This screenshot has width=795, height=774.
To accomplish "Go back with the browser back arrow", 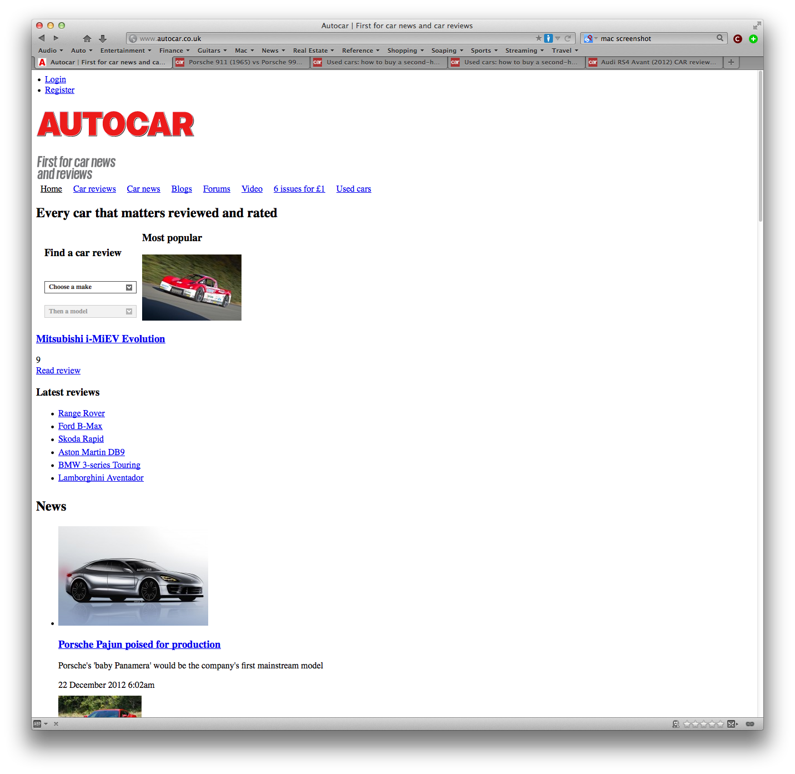I will [x=42, y=38].
